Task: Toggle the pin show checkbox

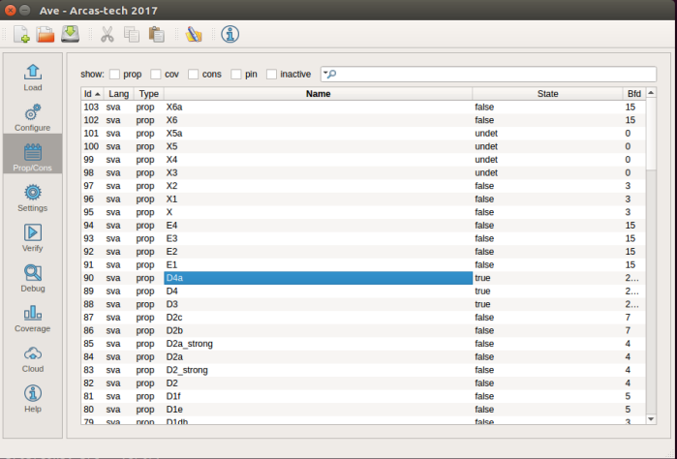Action: (235, 75)
